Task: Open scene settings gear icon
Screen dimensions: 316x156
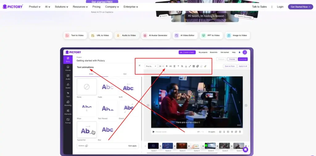Action: point(232,132)
